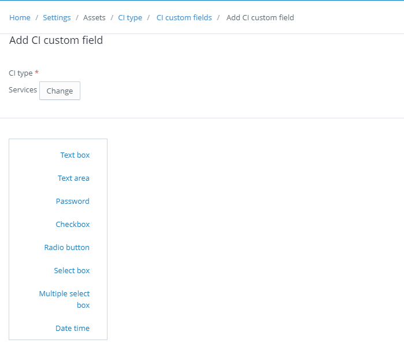Open the Settings breadcrumb link
404x343 pixels.
(57, 17)
